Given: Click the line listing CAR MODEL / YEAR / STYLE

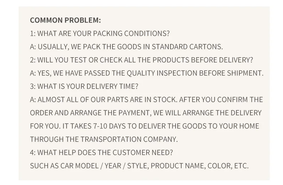Looking at the screenshot, I should 139,166.
